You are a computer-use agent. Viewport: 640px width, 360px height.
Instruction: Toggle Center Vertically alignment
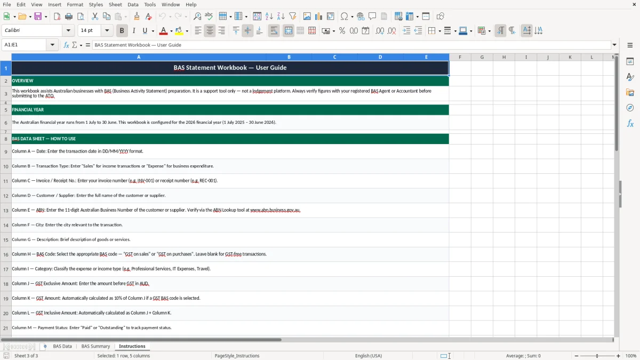tap(247, 31)
